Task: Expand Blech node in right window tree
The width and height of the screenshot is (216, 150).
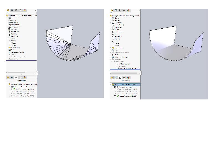Action: [111, 50]
